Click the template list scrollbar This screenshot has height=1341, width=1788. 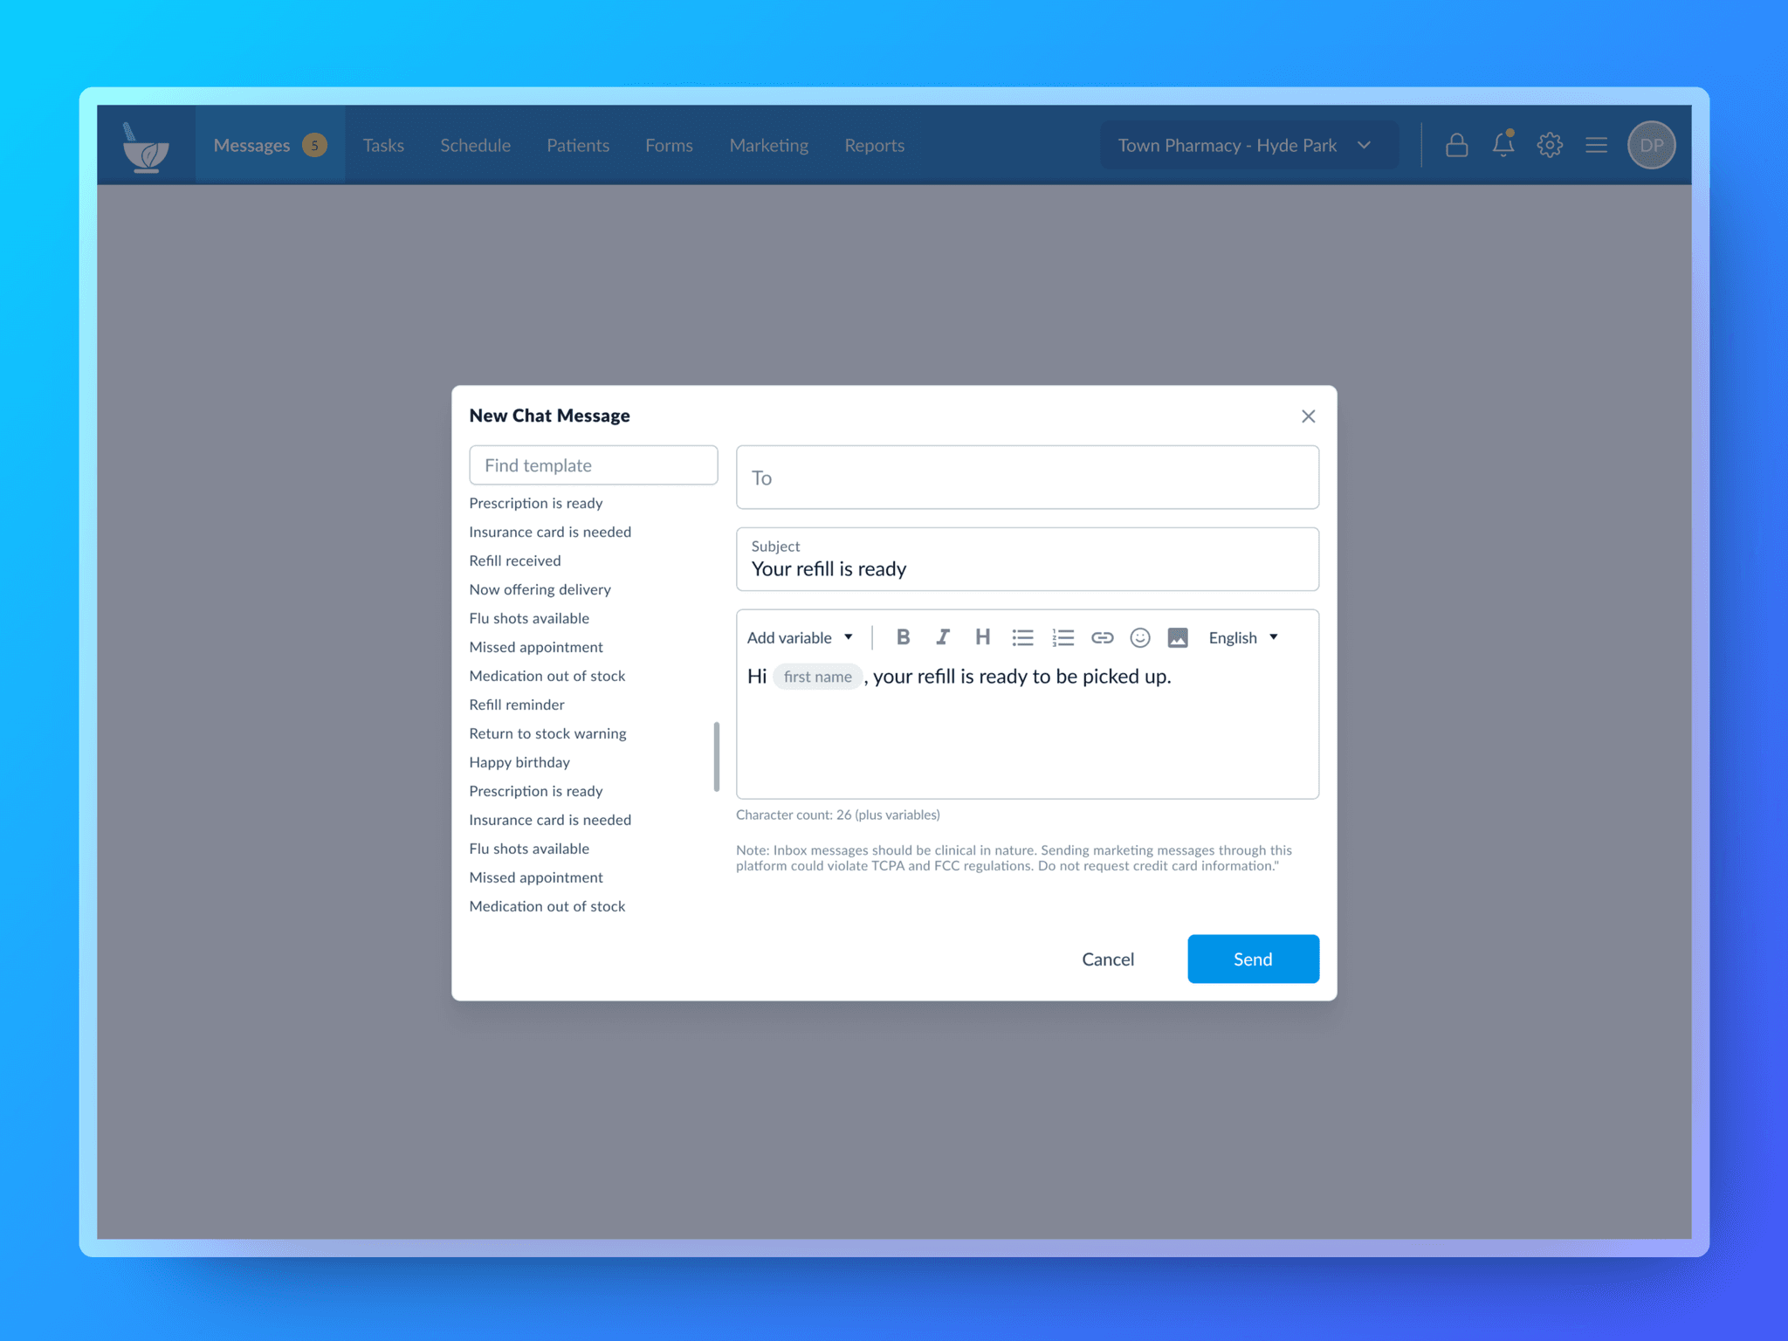coord(717,756)
